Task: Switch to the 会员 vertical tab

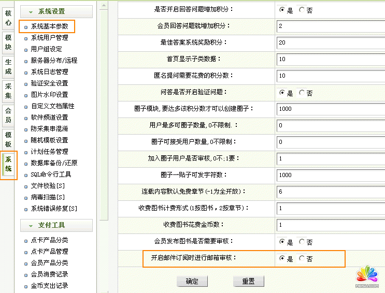Action: 8,115
